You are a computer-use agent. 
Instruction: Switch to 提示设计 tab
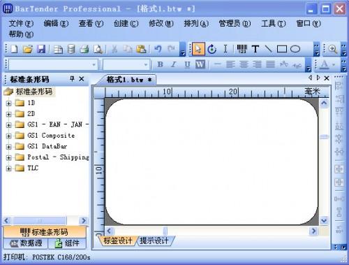tap(154, 241)
